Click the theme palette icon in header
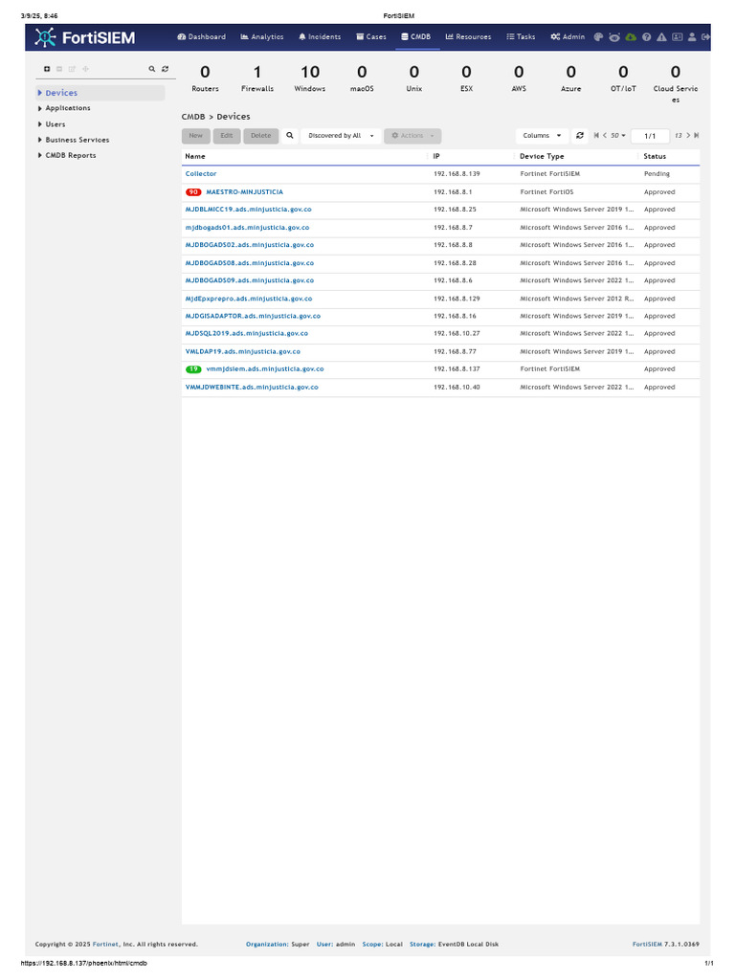This screenshot has height=980, width=735. tap(598, 37)
